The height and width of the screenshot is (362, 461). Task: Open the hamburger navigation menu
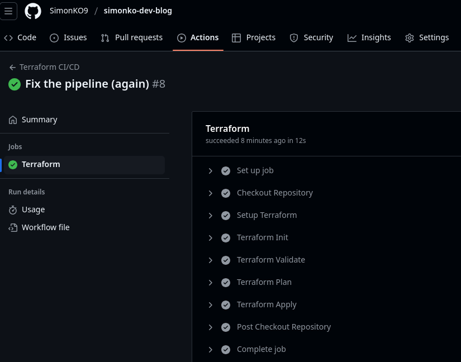point(8,11)
